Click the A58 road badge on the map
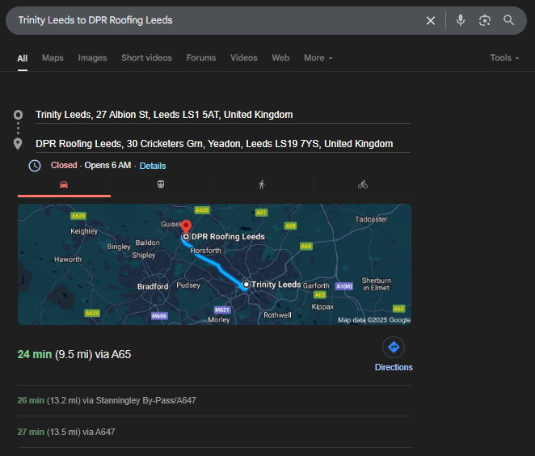 tap(290, 226)
